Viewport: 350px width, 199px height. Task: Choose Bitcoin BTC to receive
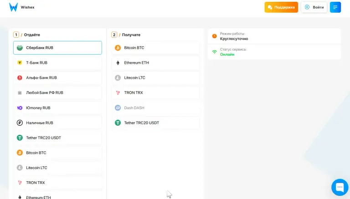coord(155,48)
